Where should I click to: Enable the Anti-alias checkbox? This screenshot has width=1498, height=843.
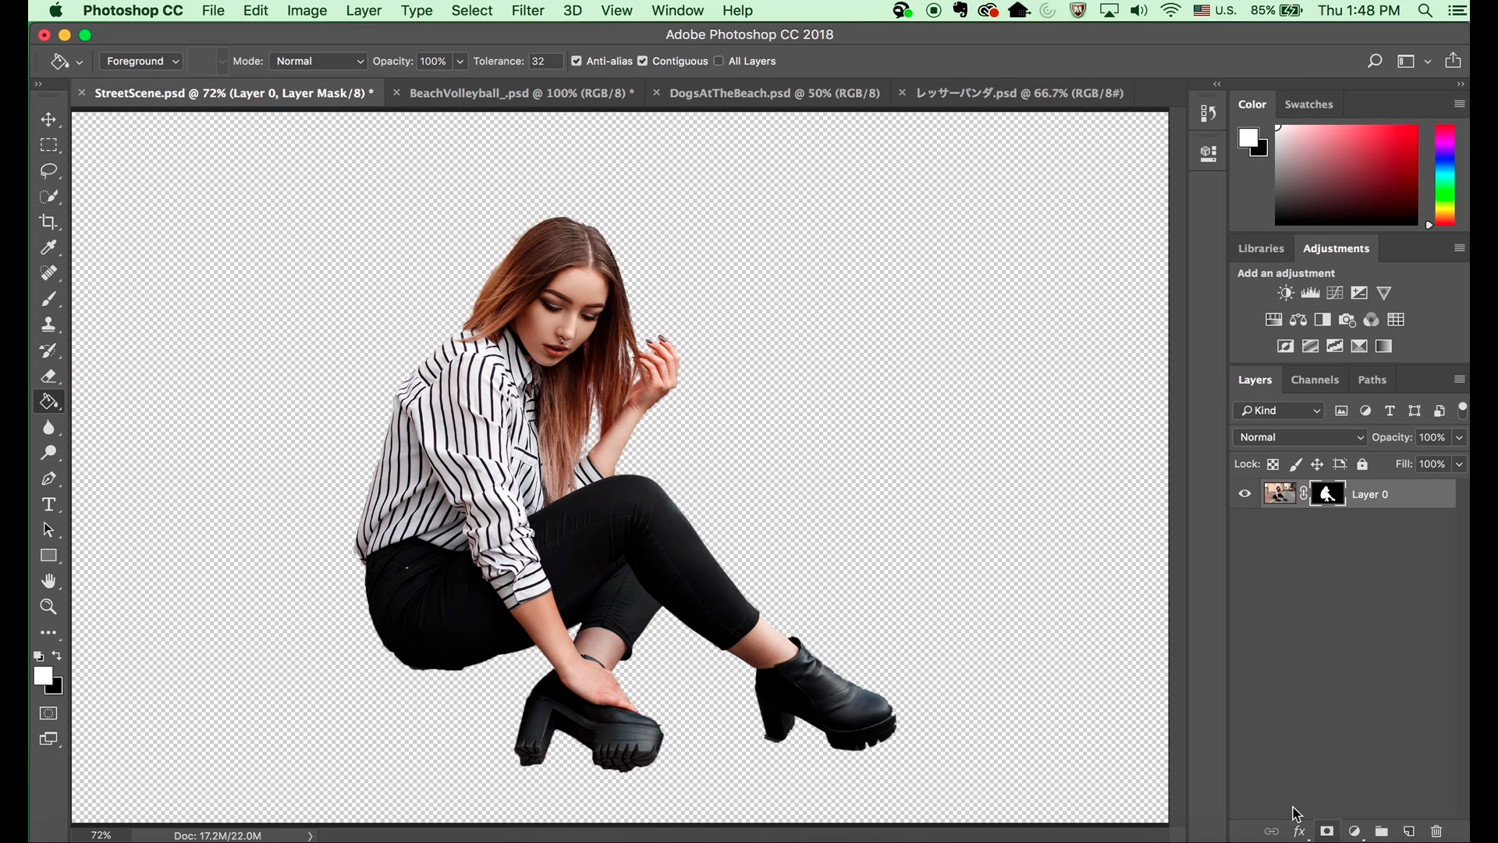click(x=575, y=61)
